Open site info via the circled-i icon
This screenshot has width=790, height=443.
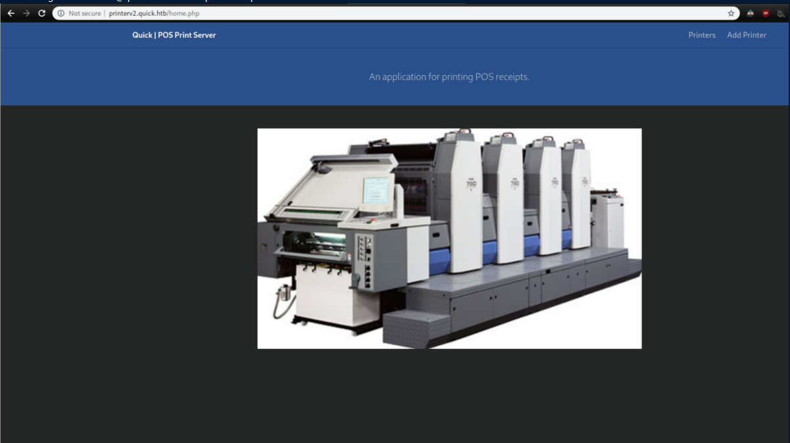(61, 13)
